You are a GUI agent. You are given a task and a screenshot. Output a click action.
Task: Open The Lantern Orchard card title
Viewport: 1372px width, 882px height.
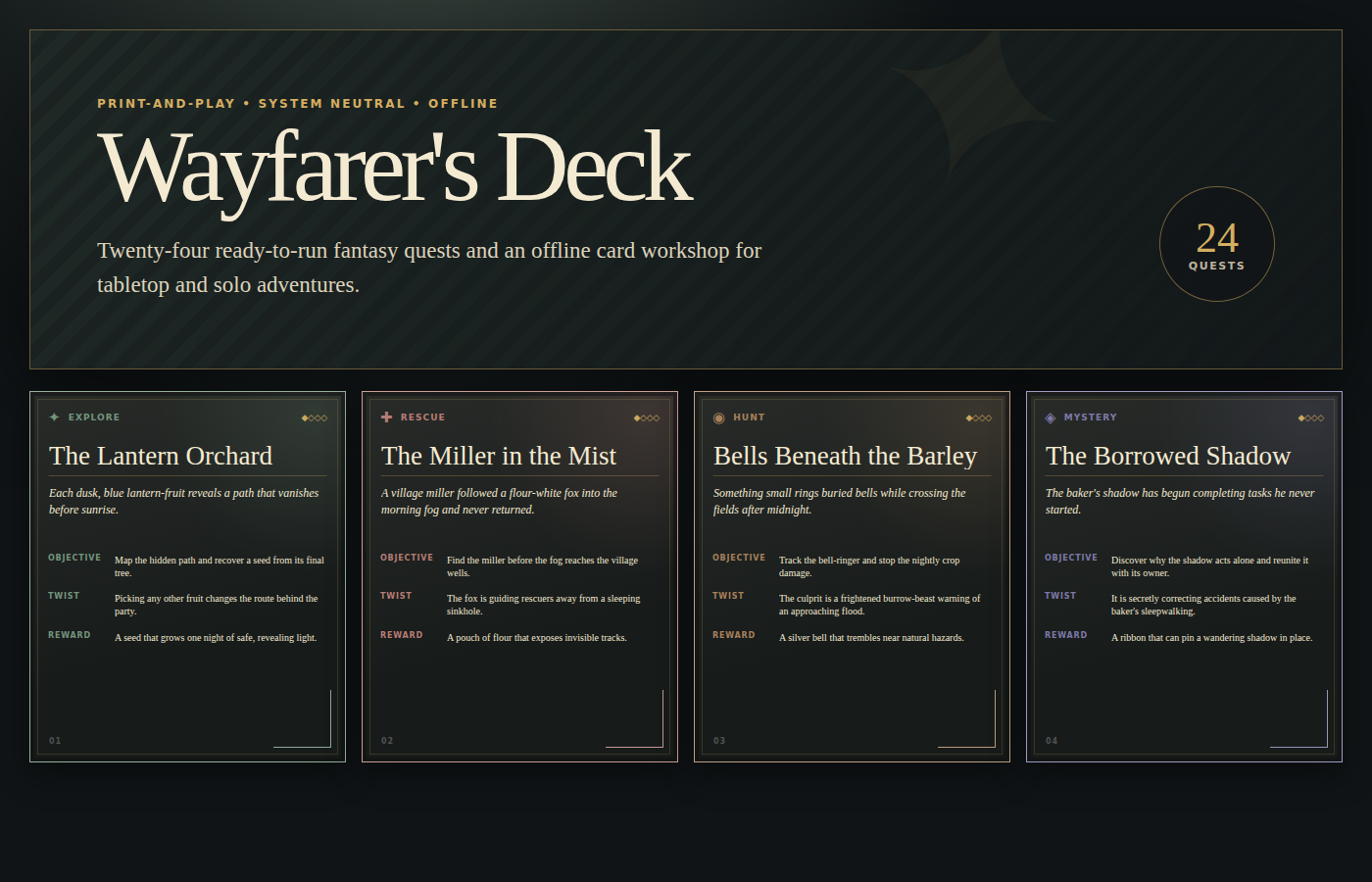161,456
